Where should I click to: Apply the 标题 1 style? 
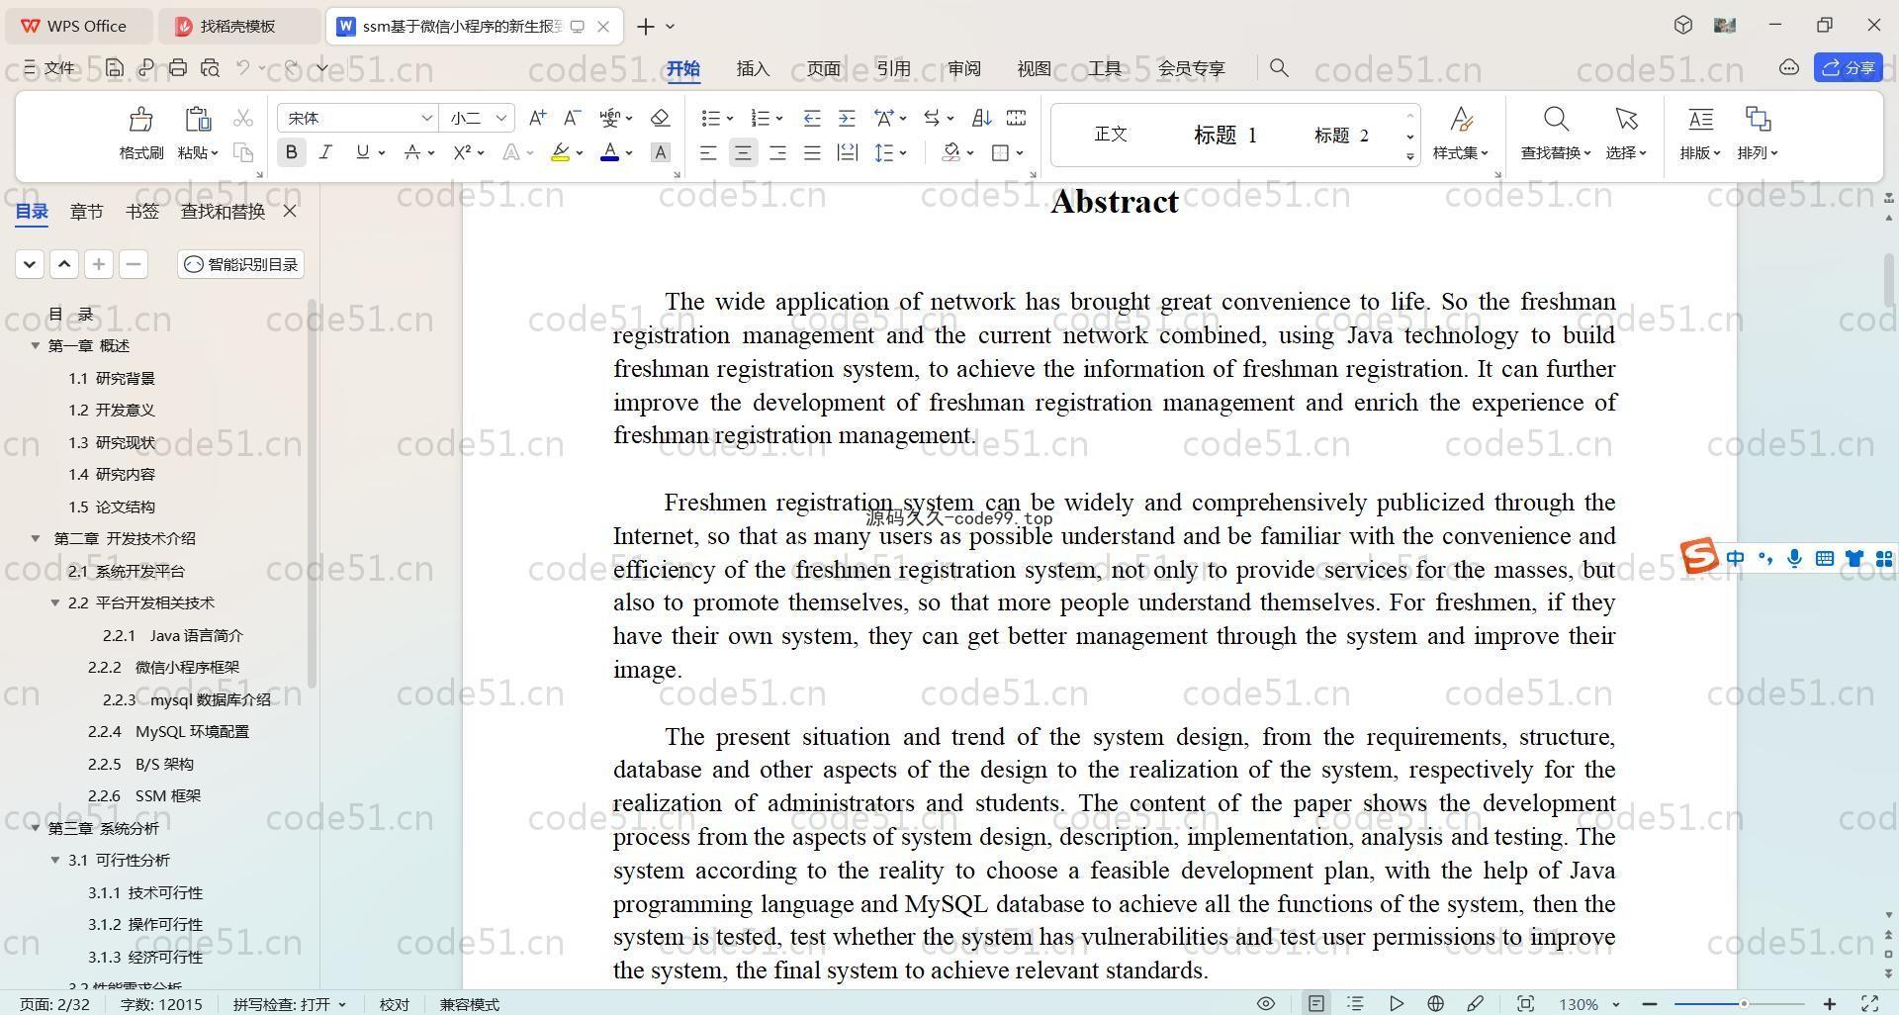click(1225, 135)
